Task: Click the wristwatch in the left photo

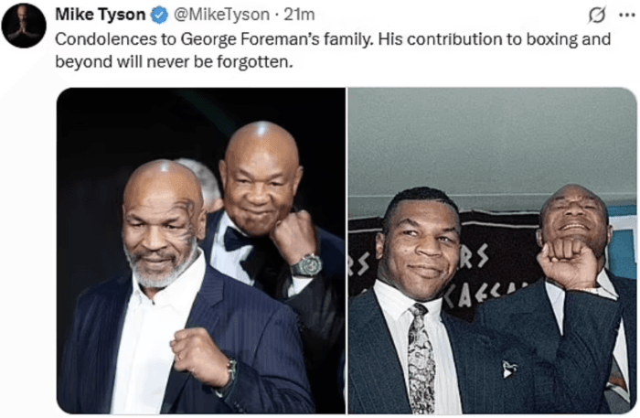Action: (306, 265)
